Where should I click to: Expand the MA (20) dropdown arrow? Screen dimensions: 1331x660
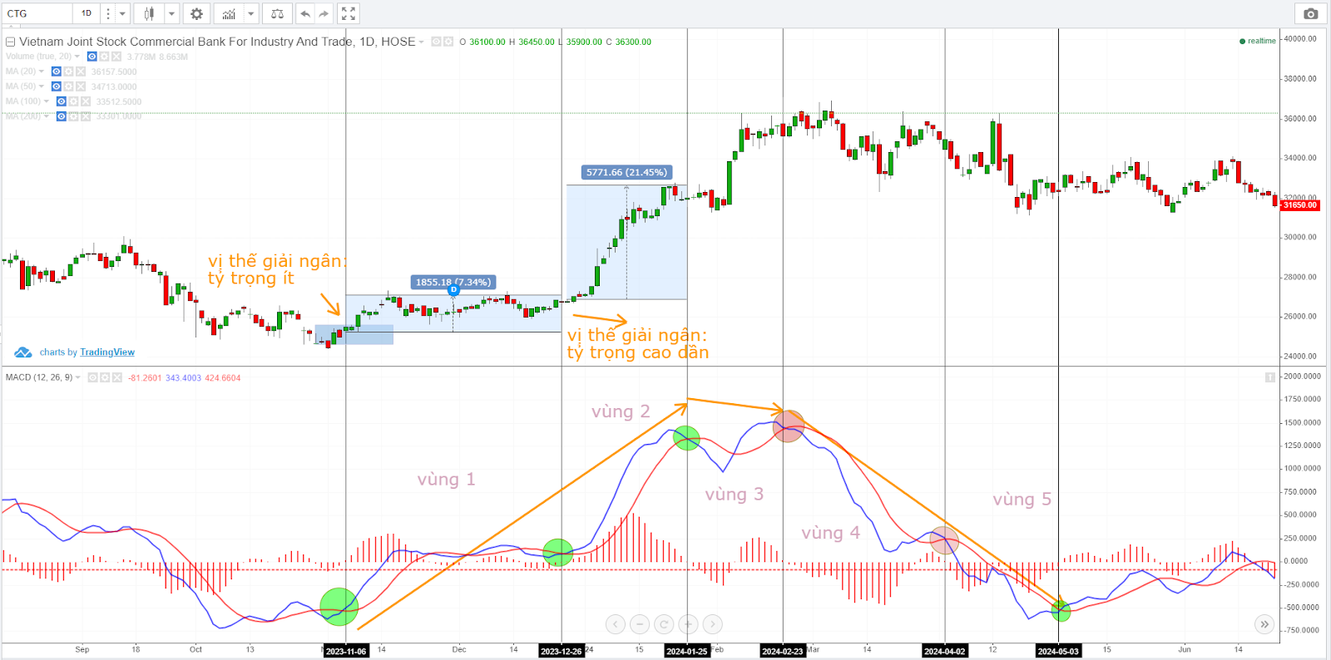click(42, 71)
